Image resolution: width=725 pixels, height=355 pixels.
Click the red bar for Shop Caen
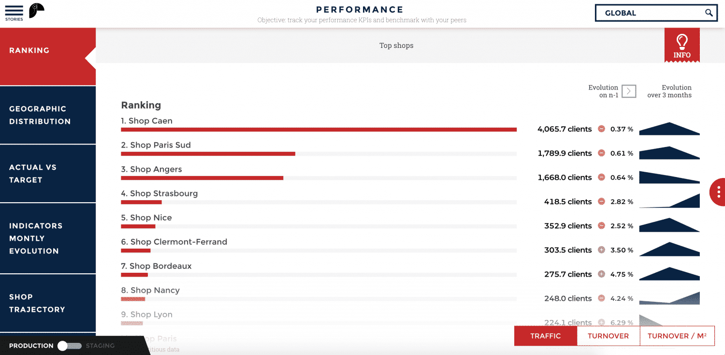click(x=319, y=130)
